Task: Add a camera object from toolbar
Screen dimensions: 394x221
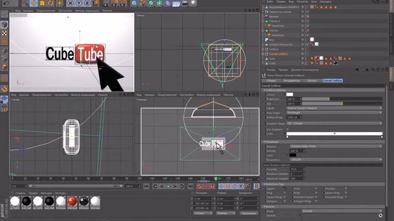Action: [x=185, y=3]
